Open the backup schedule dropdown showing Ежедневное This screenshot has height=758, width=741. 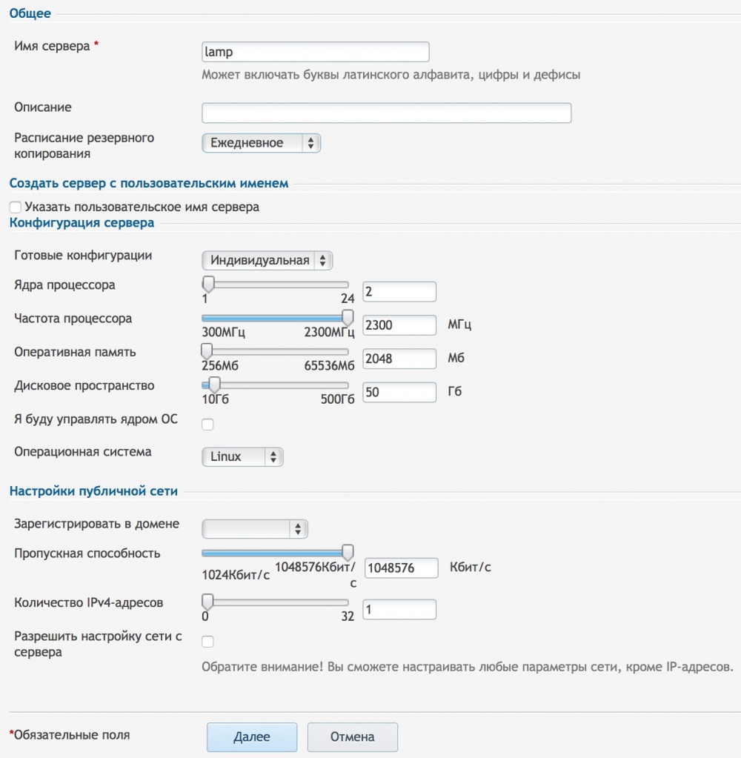pos(260,142)
